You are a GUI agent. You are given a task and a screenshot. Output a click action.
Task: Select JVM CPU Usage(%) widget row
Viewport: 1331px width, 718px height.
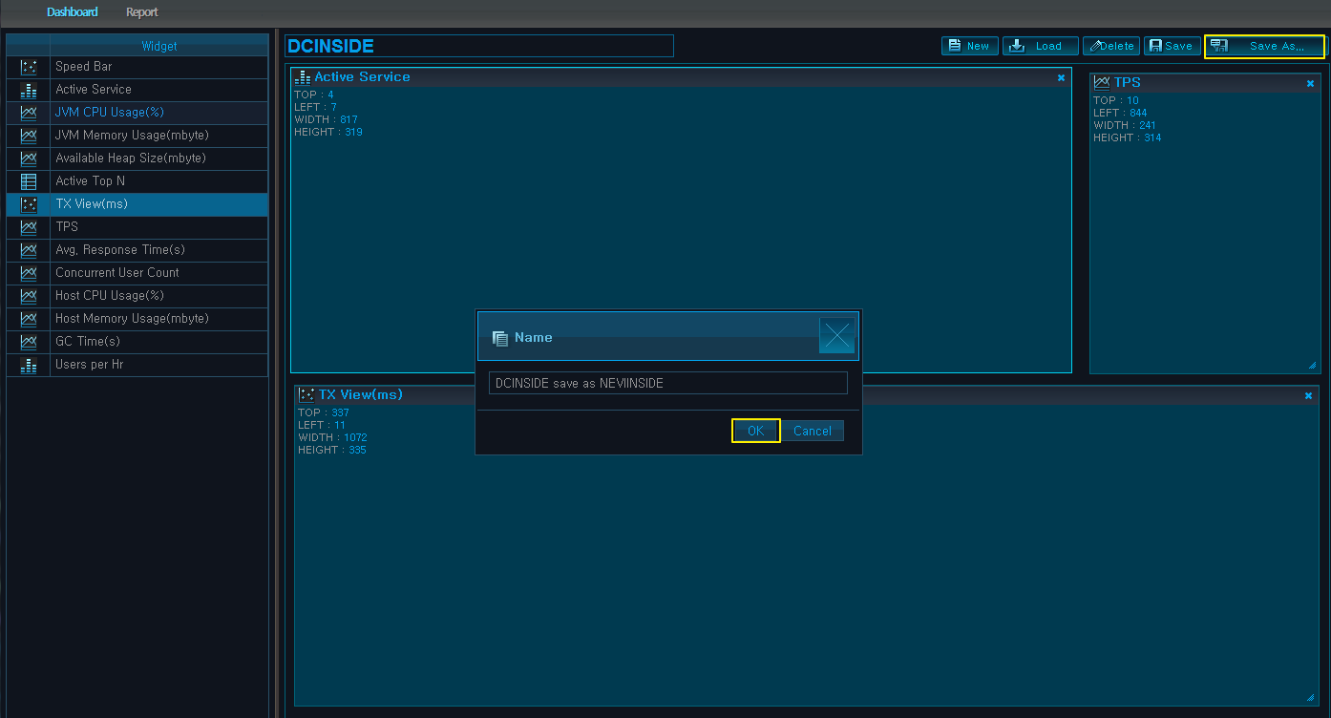click(x=137, y=113)
